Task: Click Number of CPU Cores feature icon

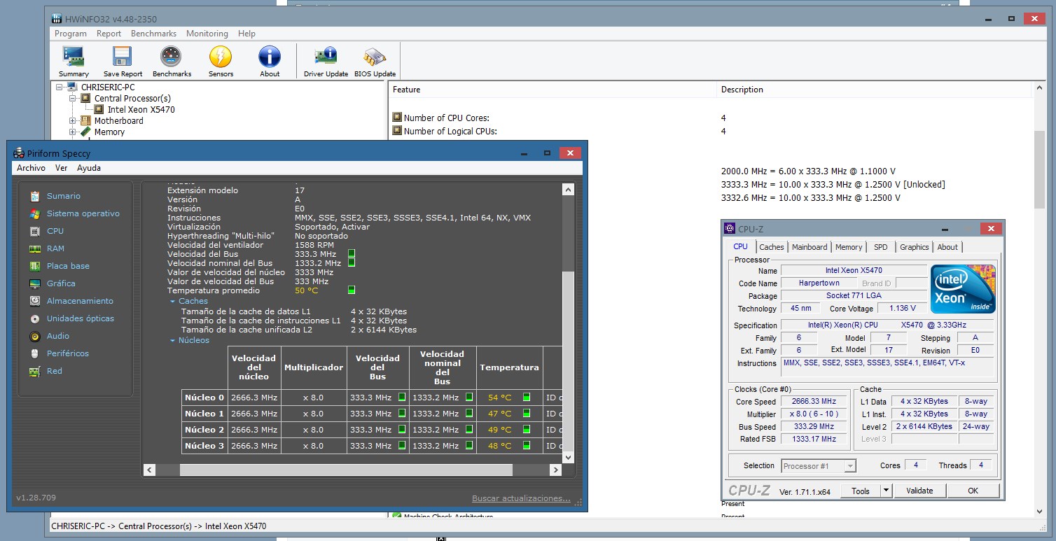Action: point(397,118)
